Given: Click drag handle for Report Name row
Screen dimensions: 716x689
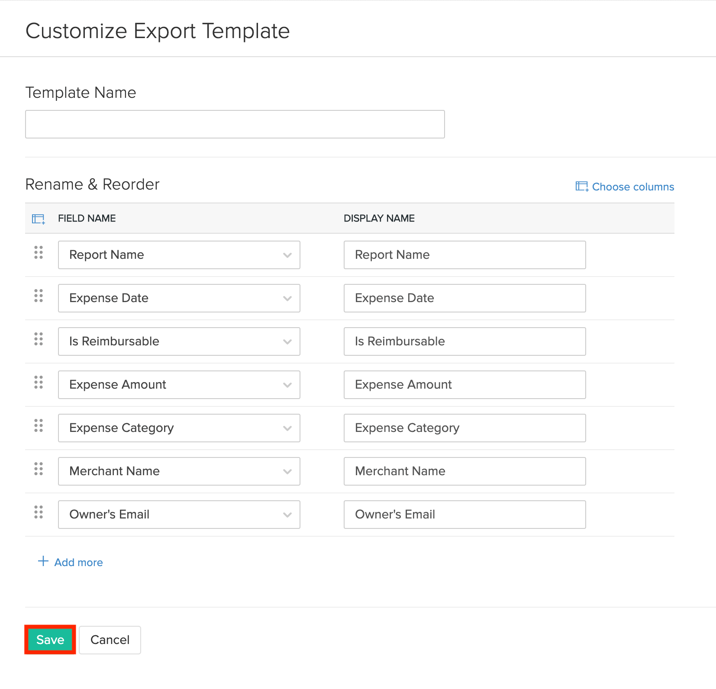Looking at the screenshot, I should point(39,252).
